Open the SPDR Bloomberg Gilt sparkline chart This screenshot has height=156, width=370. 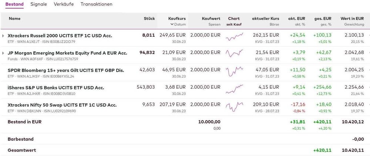pyautogui.click(x=234, y=72)
